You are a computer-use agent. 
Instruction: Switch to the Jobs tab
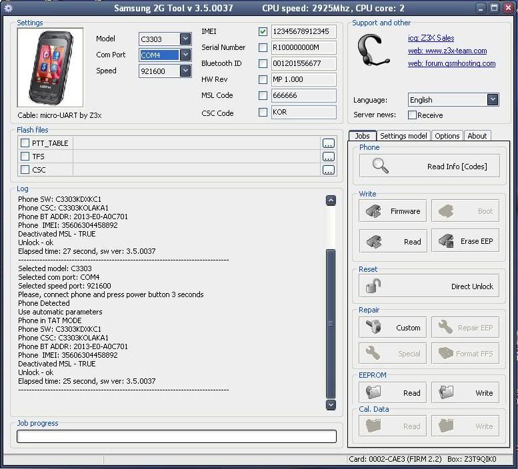tap(363, 136)
